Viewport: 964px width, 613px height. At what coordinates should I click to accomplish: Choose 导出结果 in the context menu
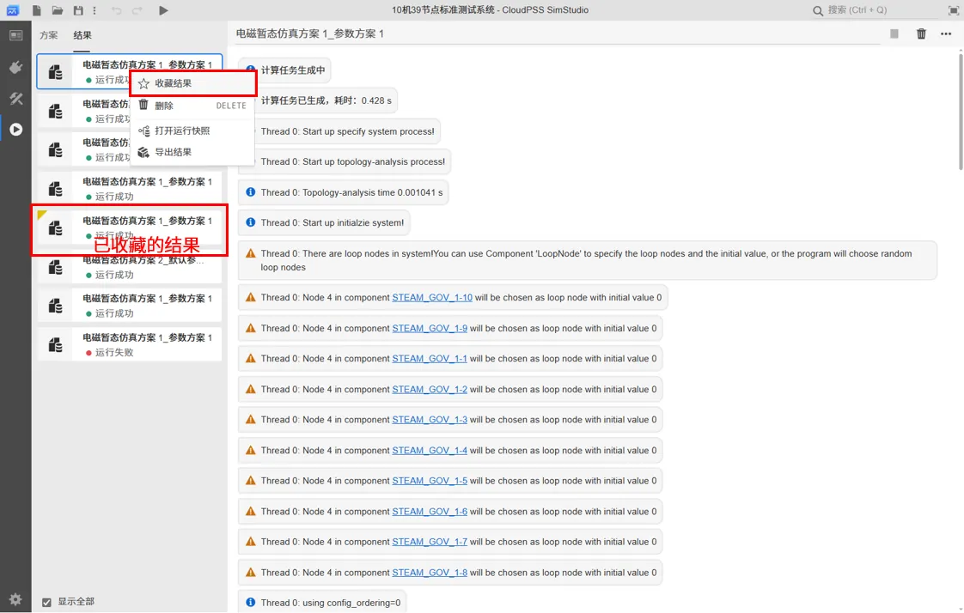(173, 152)
